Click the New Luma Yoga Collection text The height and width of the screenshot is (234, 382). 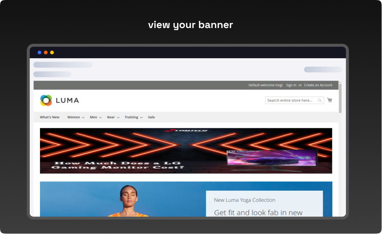244,200
